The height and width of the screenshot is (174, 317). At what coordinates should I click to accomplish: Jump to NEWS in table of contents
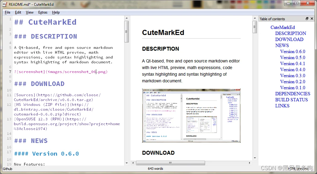click(282, 46)
